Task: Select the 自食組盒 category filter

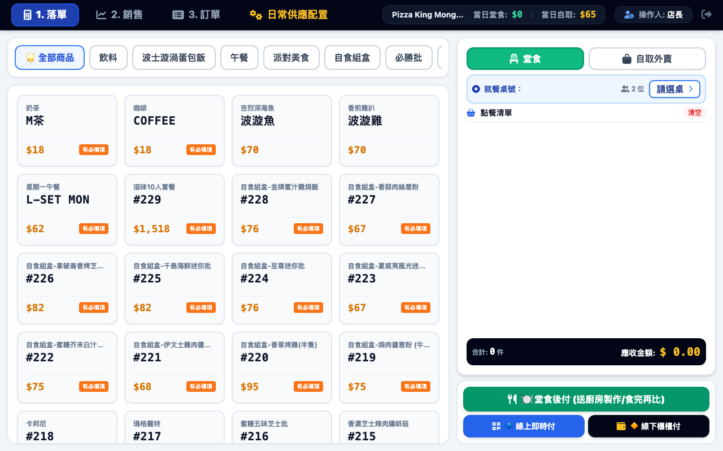Action: [x=352, y=58]
